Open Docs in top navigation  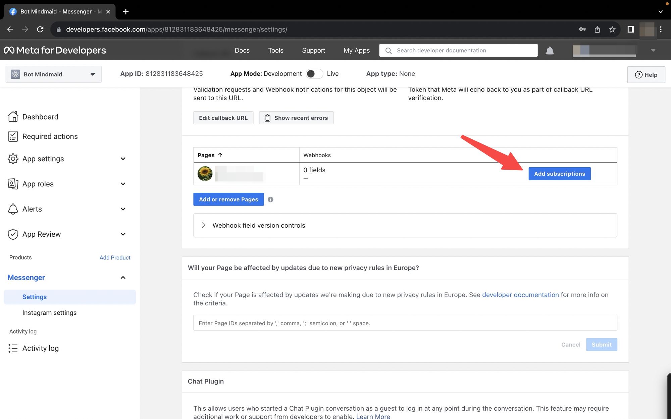[242, 51]
